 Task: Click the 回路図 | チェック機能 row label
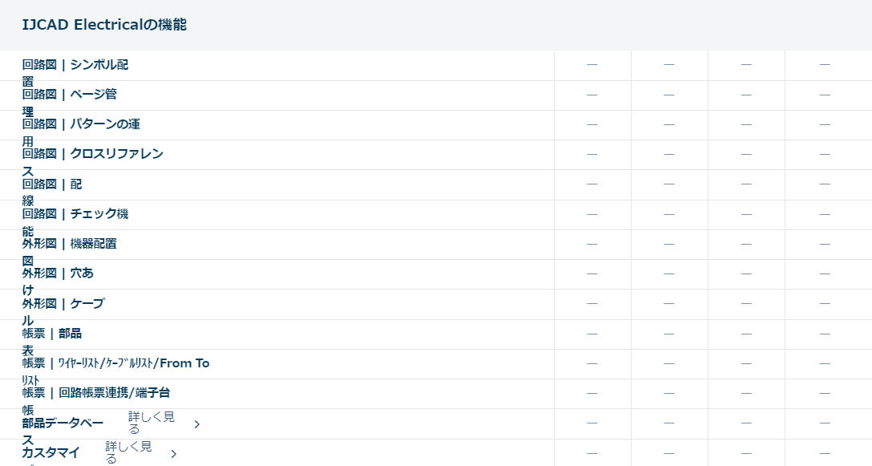pyautogui.click(x=75, y=214)
